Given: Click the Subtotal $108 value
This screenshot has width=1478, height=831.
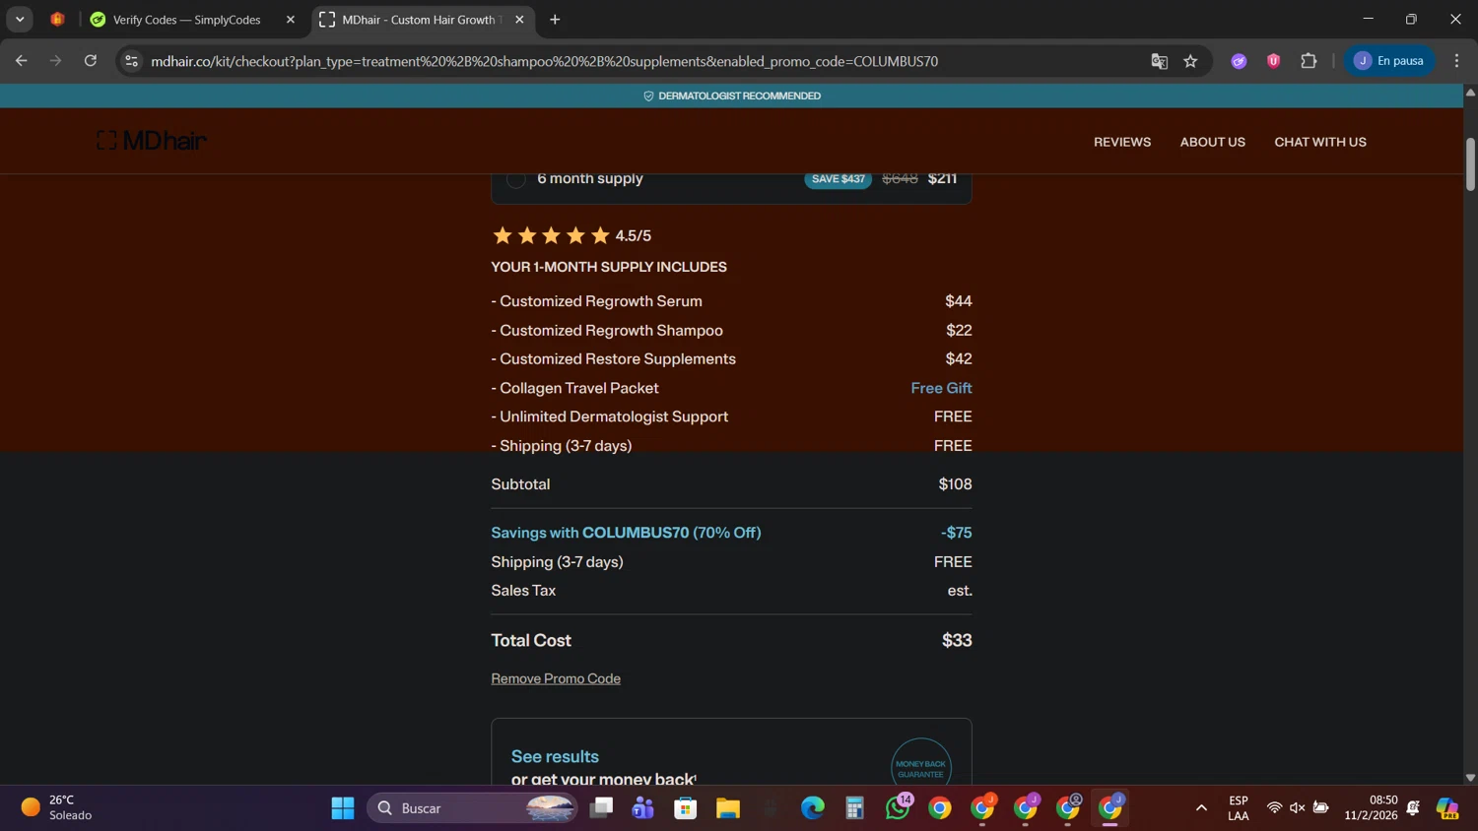Looking at the screenshot, I should 955,484.
